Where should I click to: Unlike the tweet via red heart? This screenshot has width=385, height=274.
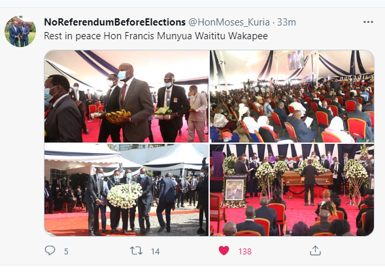tap(224, 250)
